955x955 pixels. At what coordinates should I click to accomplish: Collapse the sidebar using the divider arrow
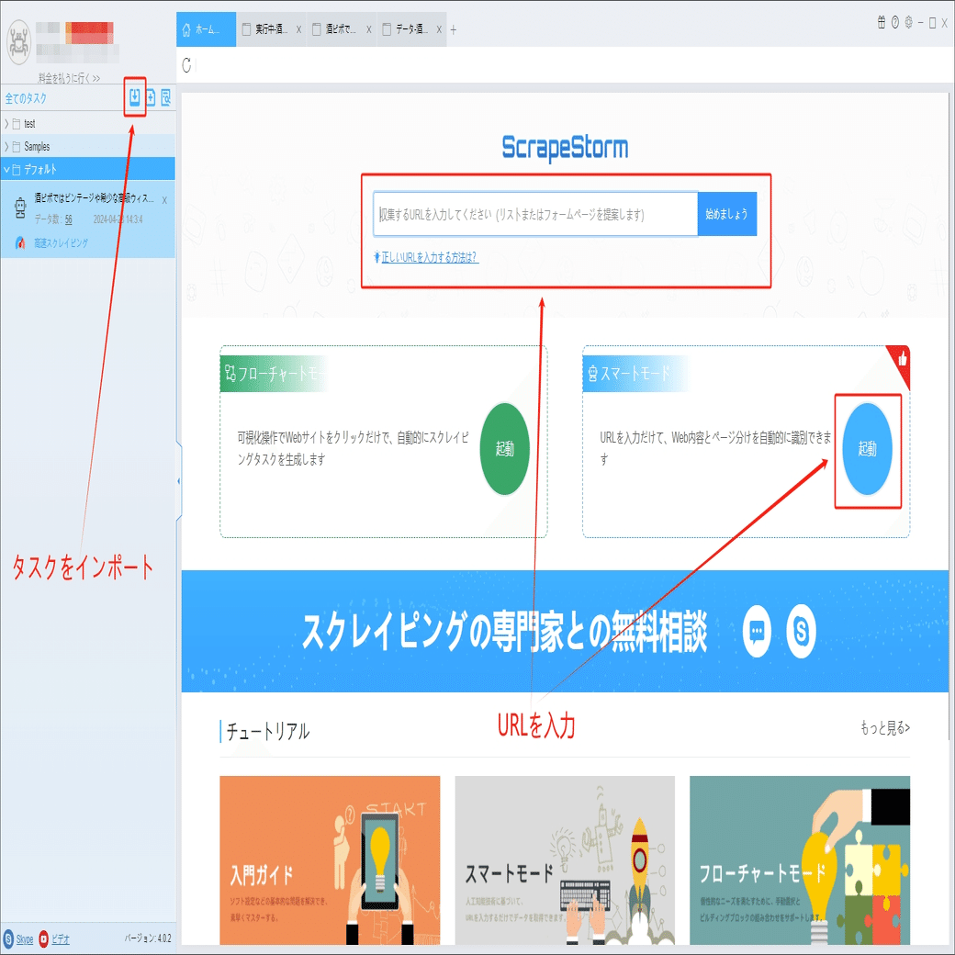178,481
